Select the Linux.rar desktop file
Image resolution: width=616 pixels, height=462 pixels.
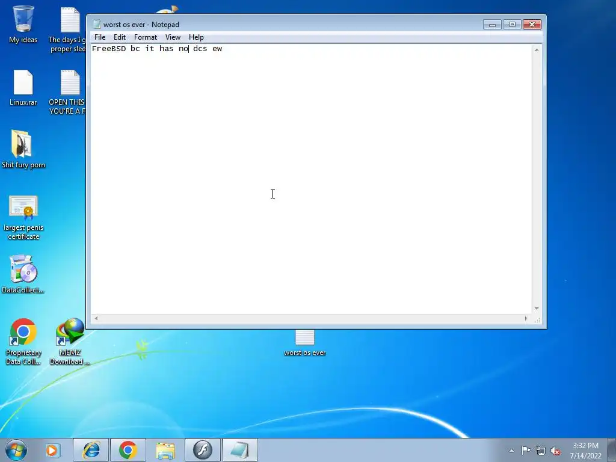[x=23, y=88]
